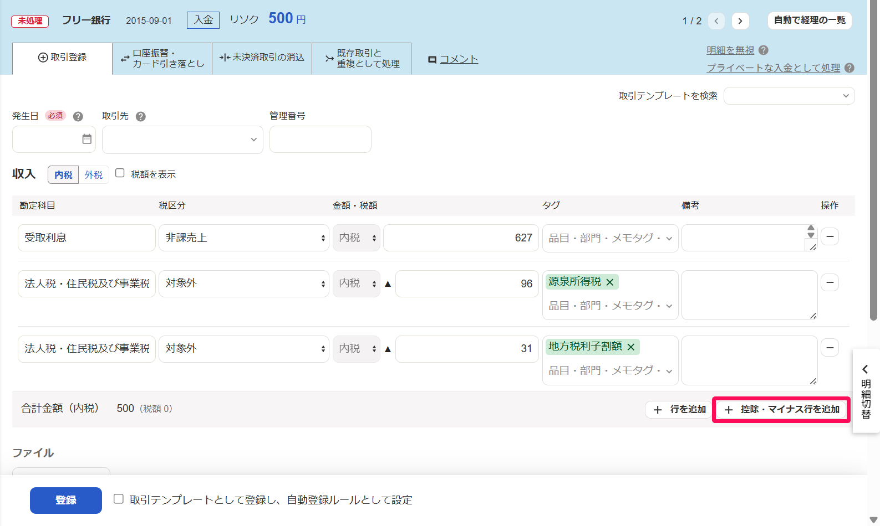Click help icon beside 明細を無視
Screen dimensions: 880x526
[x=764, y=50]
